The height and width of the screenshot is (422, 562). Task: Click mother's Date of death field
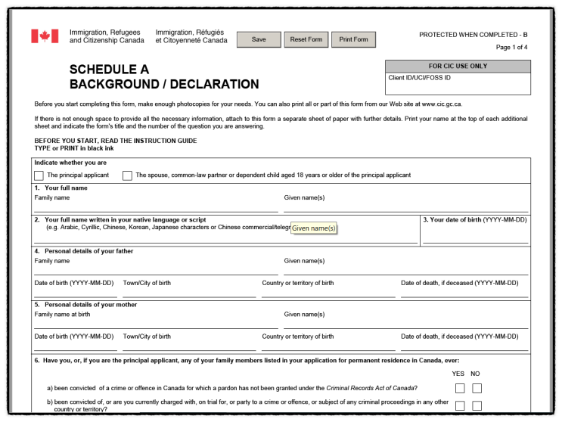[x=464, y=346]
